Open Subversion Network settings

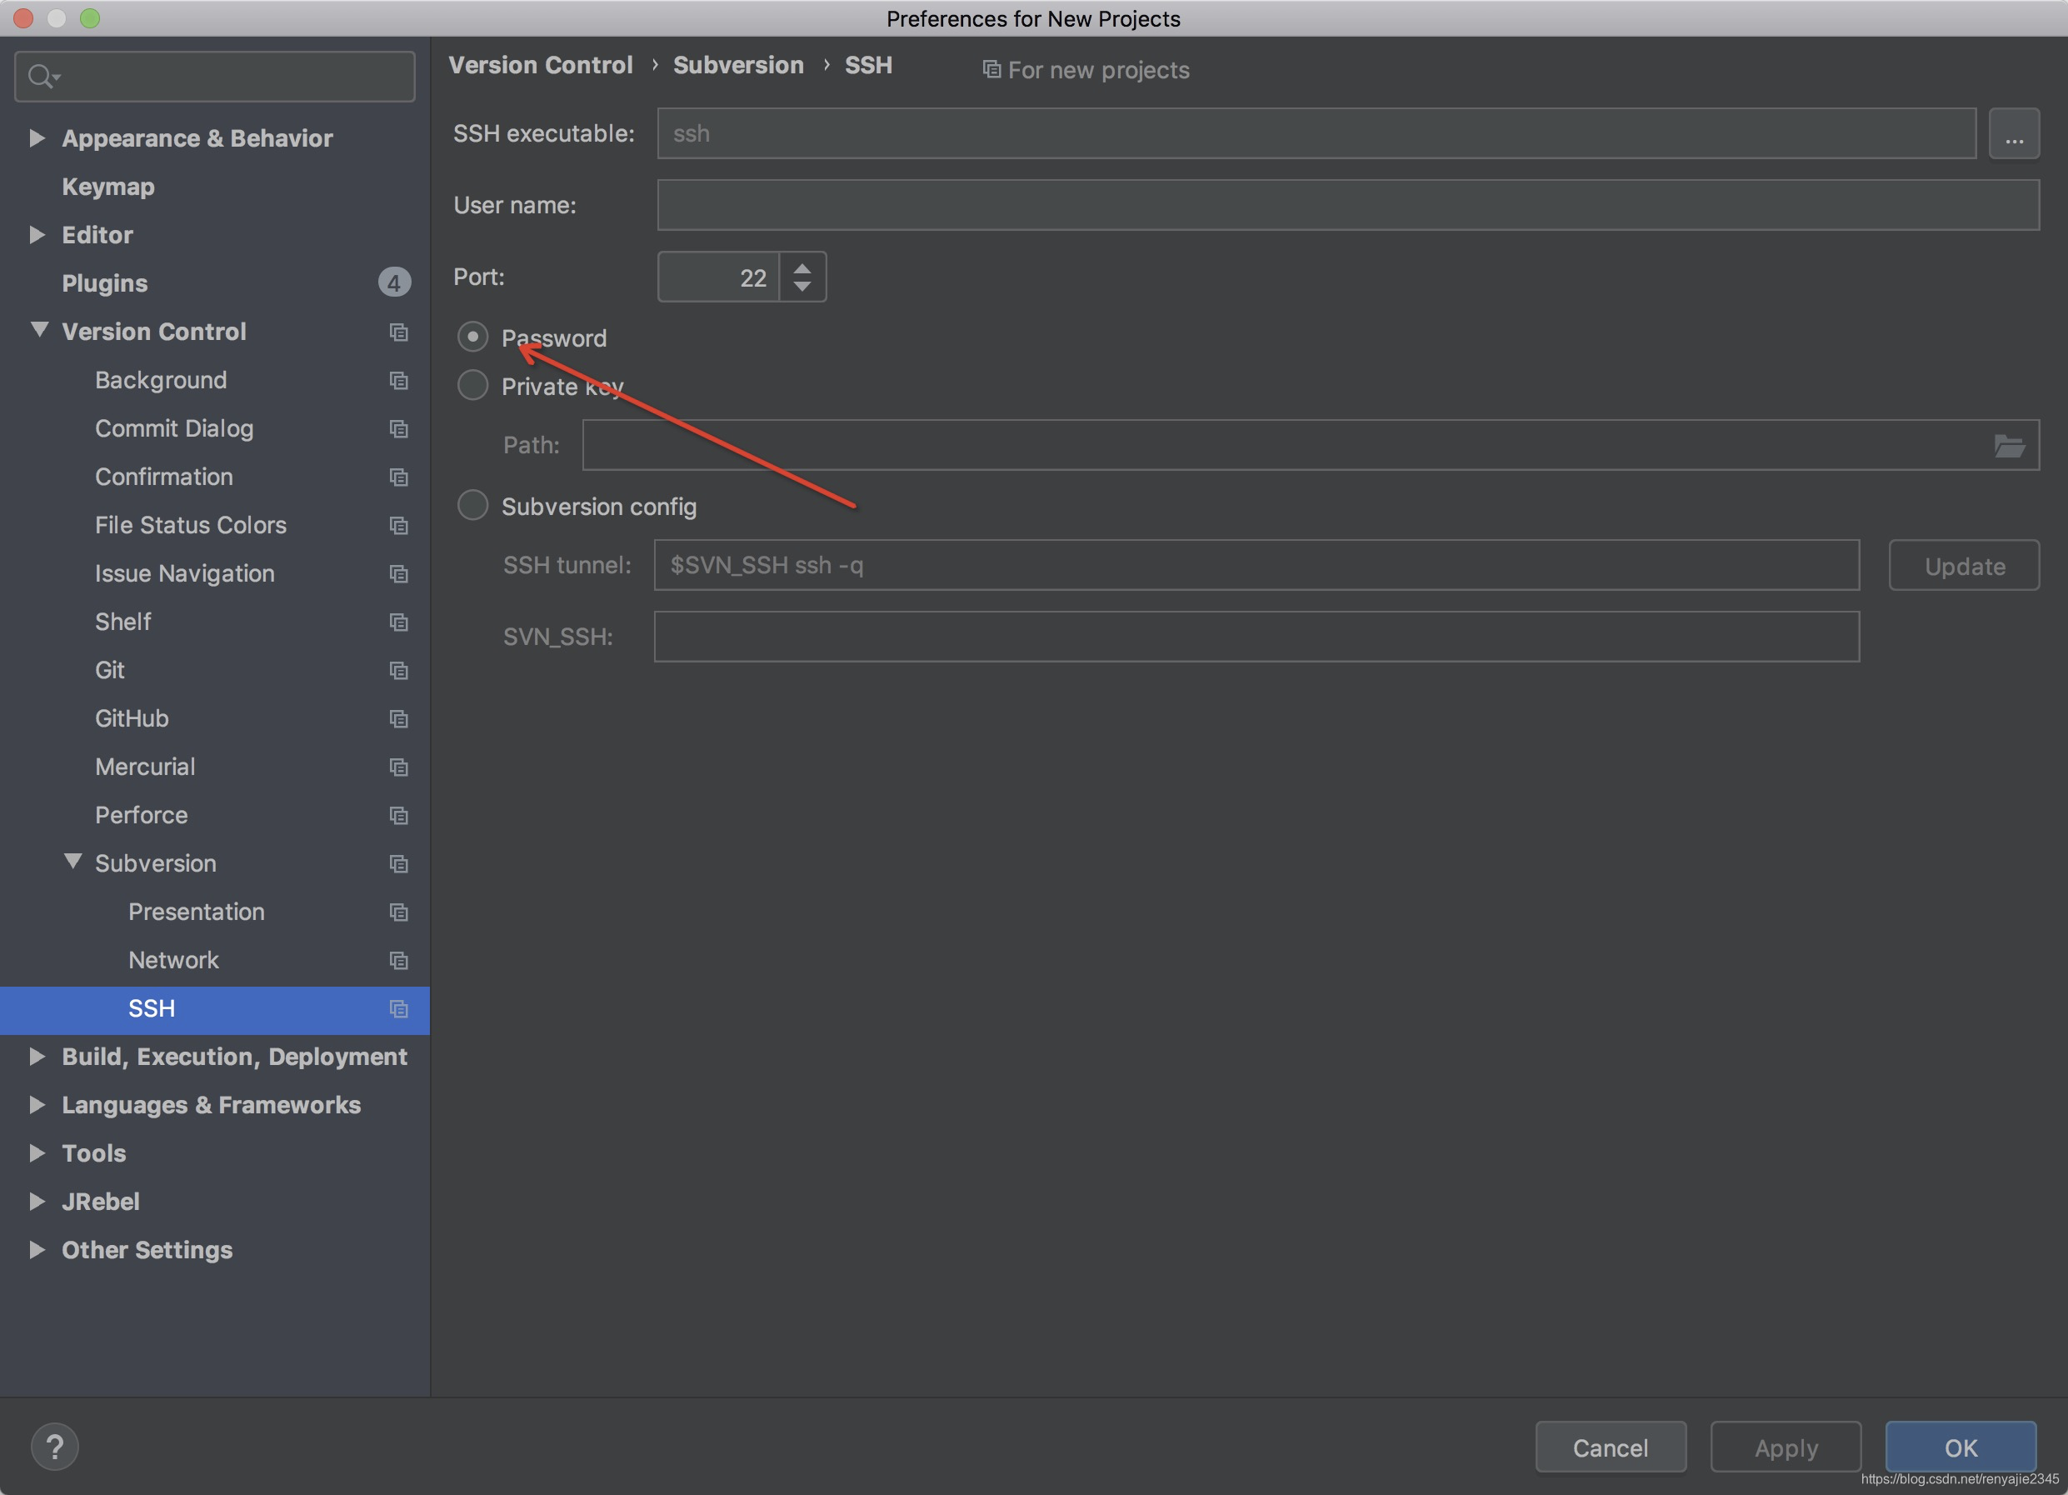pos(173,961)
